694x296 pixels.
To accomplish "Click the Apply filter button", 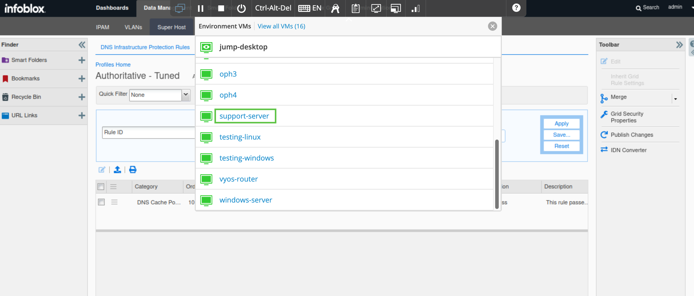I will pos(561,123).
